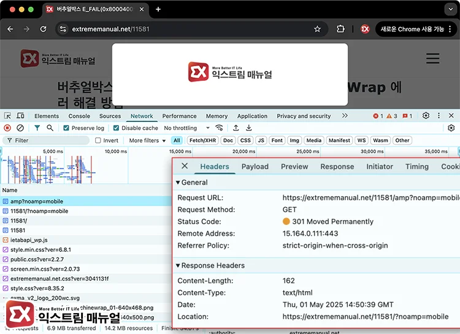Viewport: 460px width, 334px height.
Task: Open DevTools settings gear
Action: coord(426,116)
